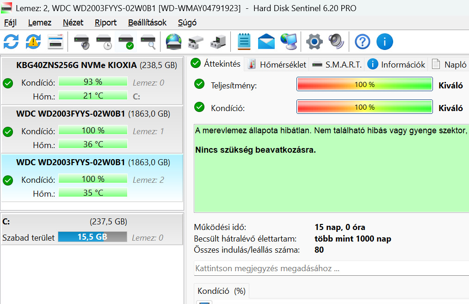The image size is (469, 304).
Task: Click the 35 °C temperature bar of Lemez: 2
Action: tap(93, 192)
